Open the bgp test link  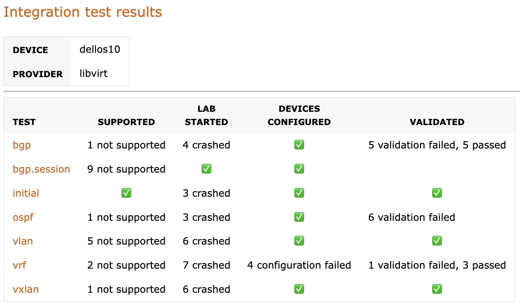click(22, 145)
